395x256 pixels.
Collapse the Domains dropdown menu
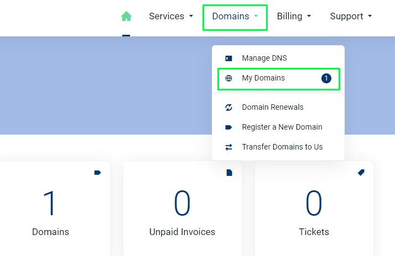coord(235,17)
